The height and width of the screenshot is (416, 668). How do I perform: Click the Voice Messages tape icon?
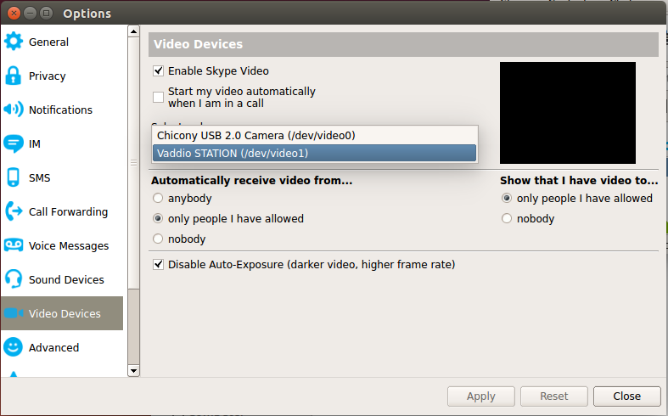click(14, 245)
